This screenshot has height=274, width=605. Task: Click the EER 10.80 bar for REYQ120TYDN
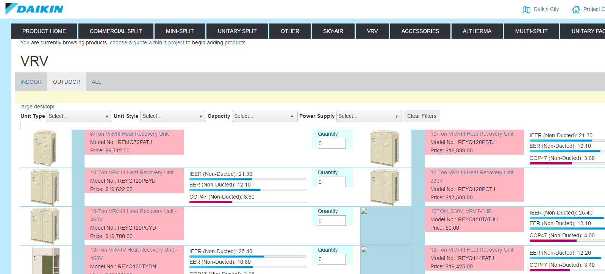pos(248,267)
